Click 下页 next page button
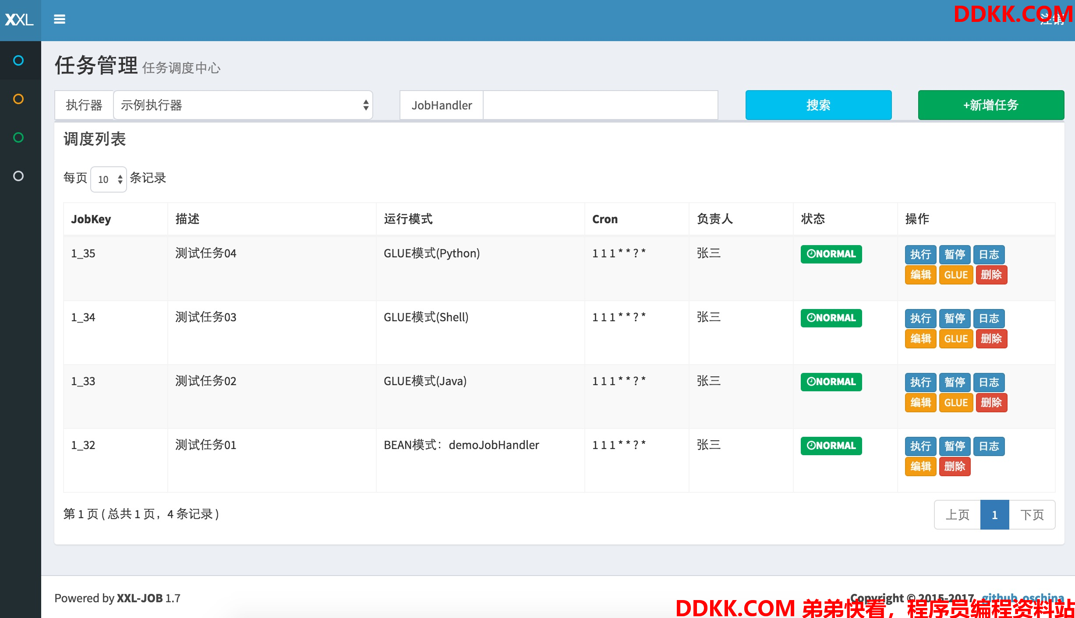The width and height of the screenshot is (1075, 618). [1032, 515]
